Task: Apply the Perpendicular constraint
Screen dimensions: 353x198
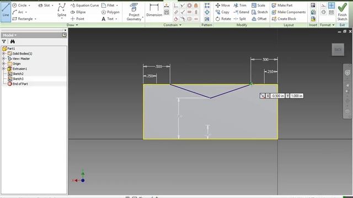Action: point(183,12)
